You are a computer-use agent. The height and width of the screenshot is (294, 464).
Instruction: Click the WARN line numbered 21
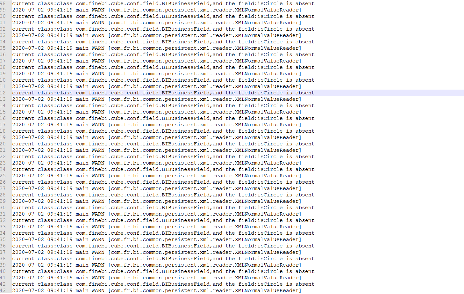tap(157, 150)
